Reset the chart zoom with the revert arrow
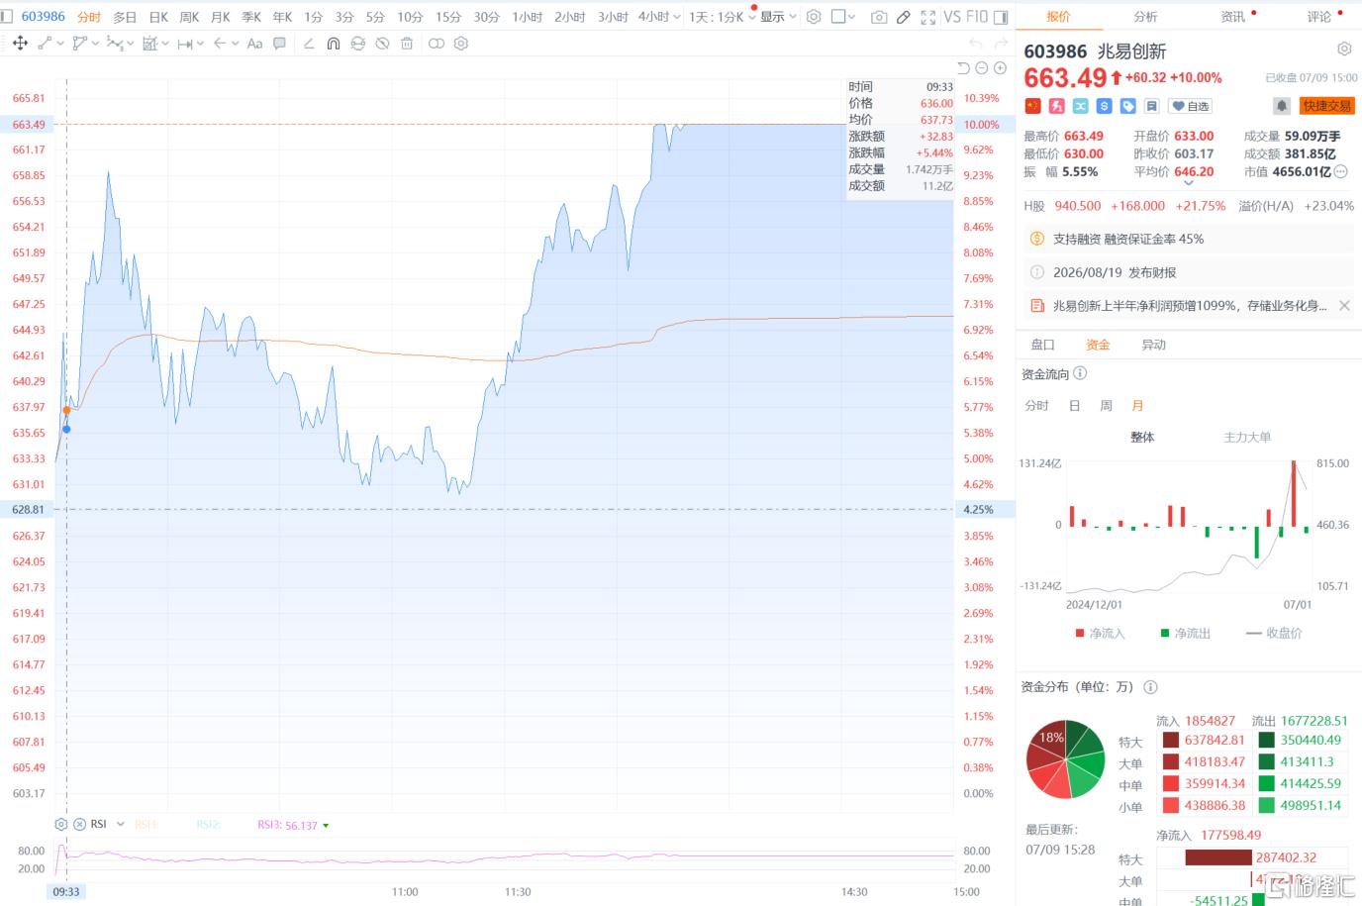This screenshot has width=1362, height=906. tap(964, 67)
